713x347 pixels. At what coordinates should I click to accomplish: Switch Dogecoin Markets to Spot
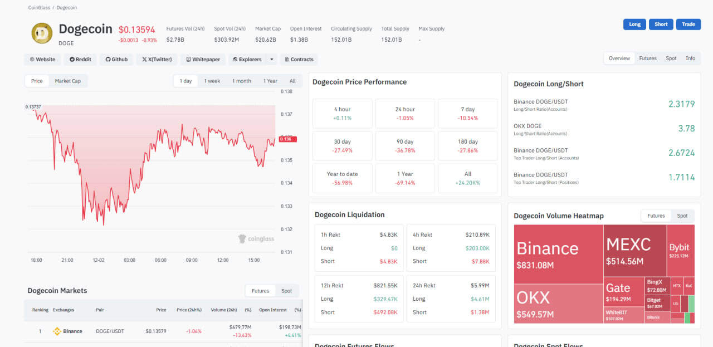pyautogui.click(x=286, y=291)
